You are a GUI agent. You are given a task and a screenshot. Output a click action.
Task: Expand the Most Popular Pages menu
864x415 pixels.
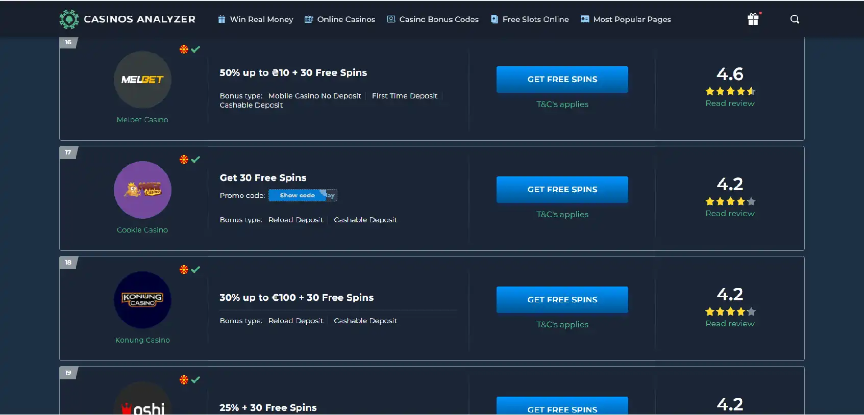coord(626,19)
